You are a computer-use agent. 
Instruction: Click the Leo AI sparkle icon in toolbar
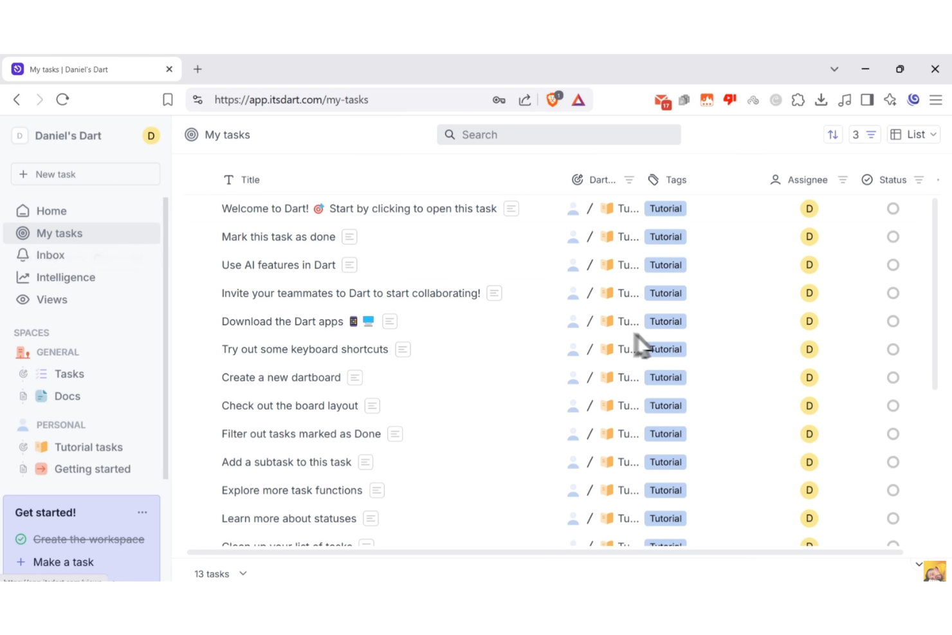890,100
